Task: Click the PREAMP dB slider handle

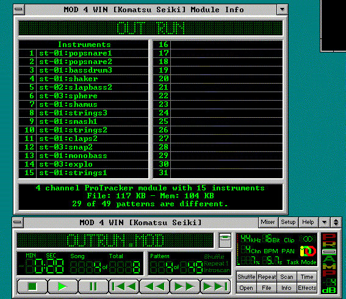Action: tap(329, 252)
